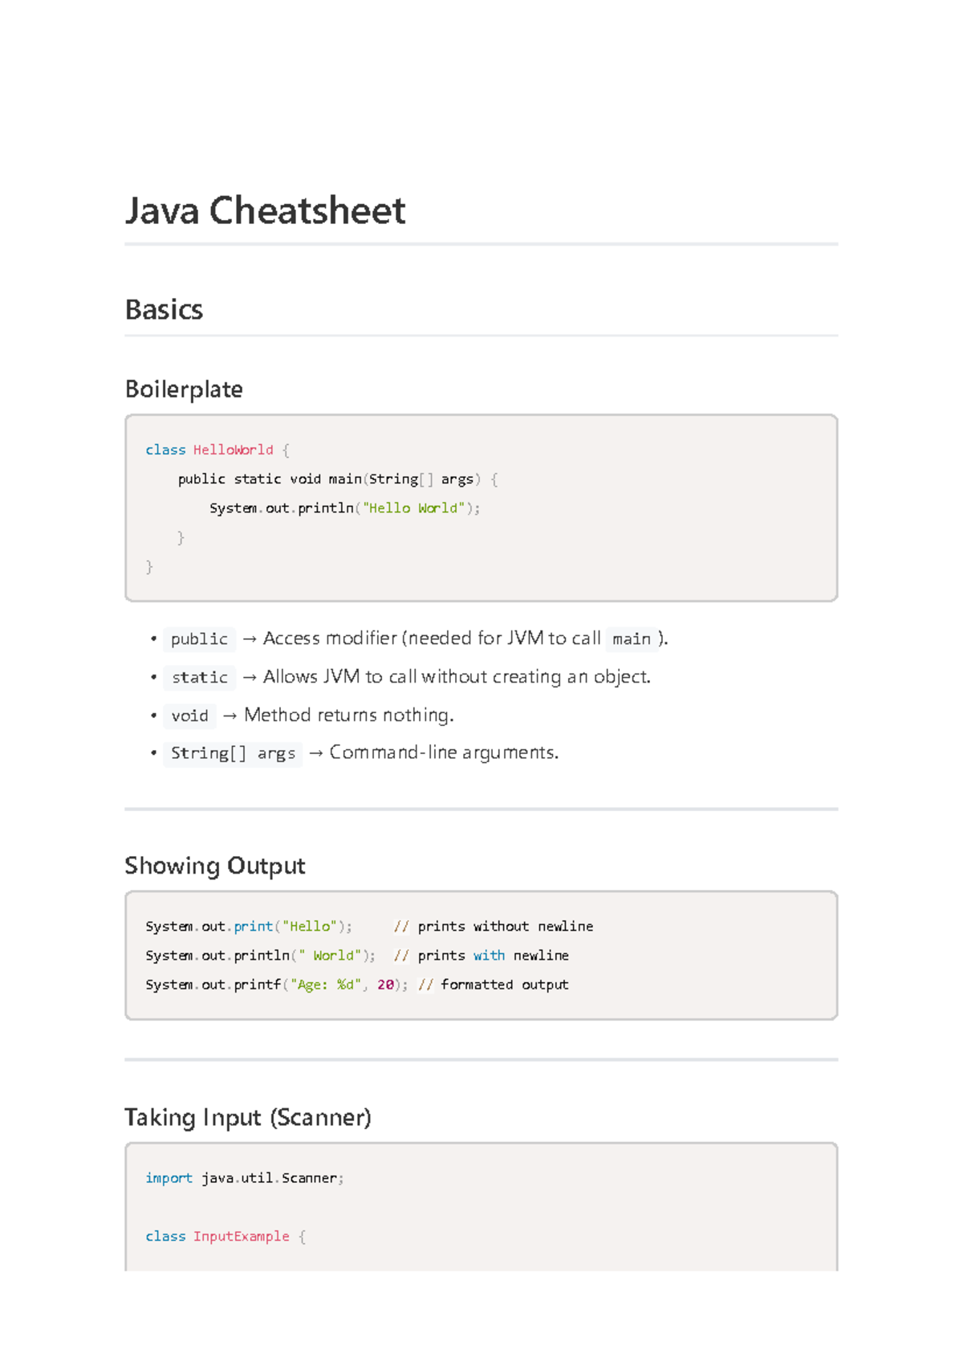Click the inline void code tag bullet

tap(189, 716)
